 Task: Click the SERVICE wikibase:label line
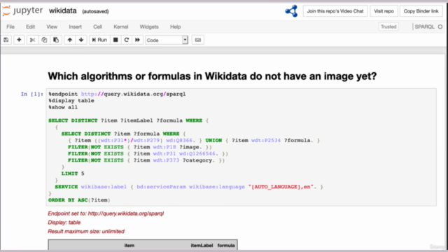[x=189, y=187]
